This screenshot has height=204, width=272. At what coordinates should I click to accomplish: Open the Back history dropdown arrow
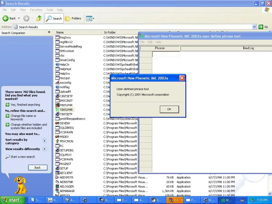point(19,18)
